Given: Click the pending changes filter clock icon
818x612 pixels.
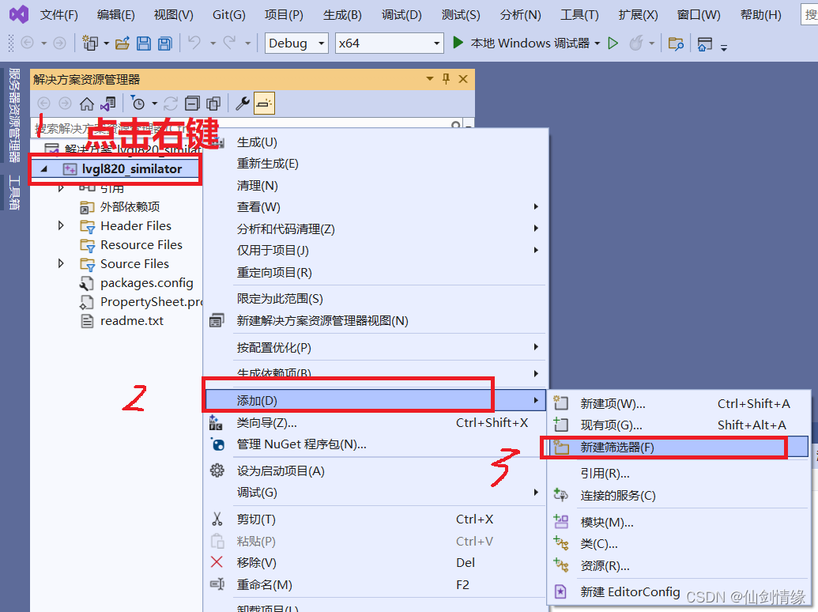Looking at the screenshot, I should (138, 104).
